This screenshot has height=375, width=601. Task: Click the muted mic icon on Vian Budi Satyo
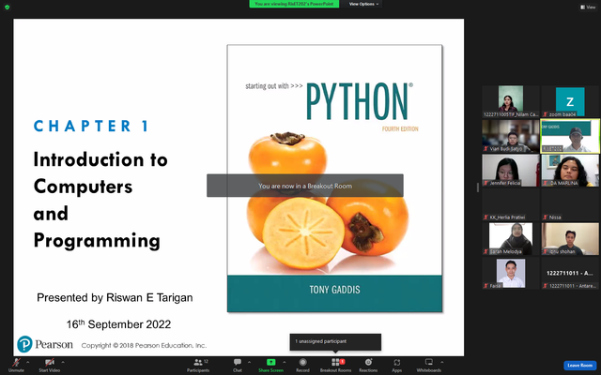485,148
